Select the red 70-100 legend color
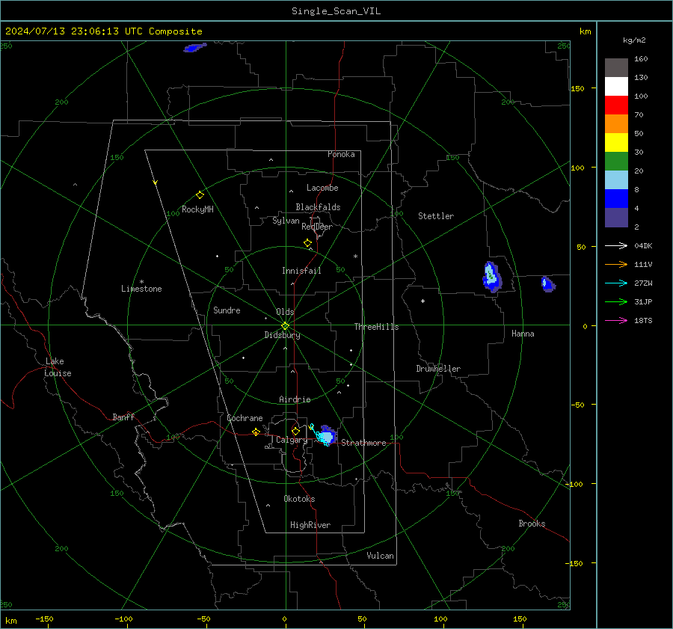 [616, 105]
